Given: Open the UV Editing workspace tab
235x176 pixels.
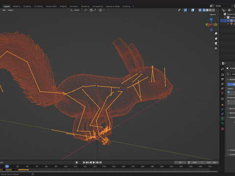Looking at the screenshot, I should [x=38, y=6].
